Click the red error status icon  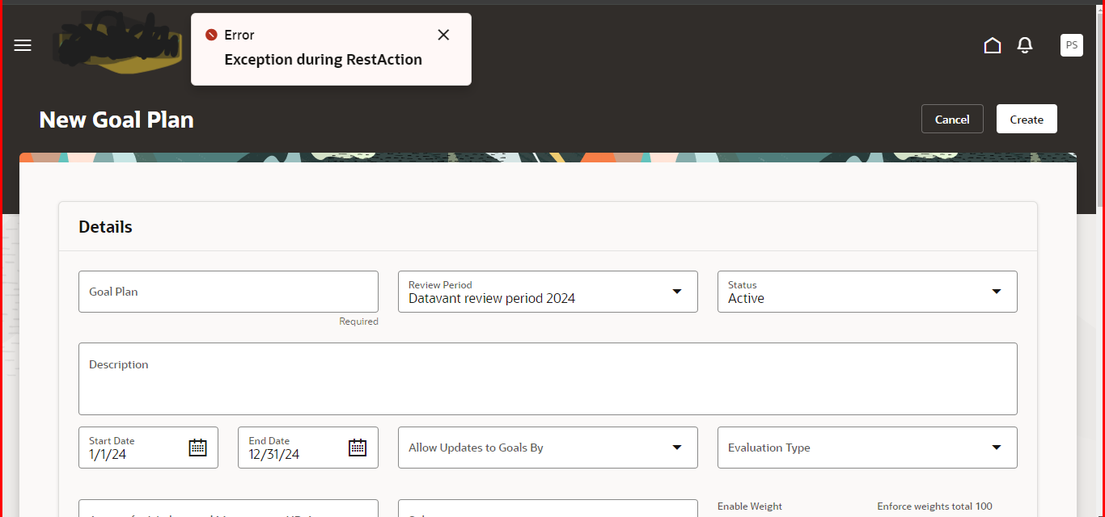pyautogui.click(x=211, y=35)
